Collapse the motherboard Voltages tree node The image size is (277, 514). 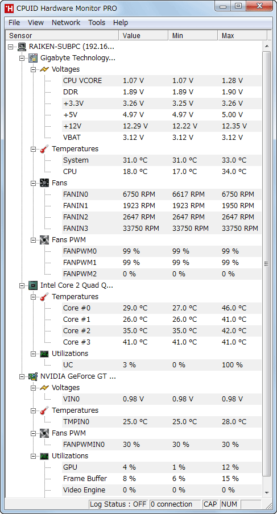33,69
